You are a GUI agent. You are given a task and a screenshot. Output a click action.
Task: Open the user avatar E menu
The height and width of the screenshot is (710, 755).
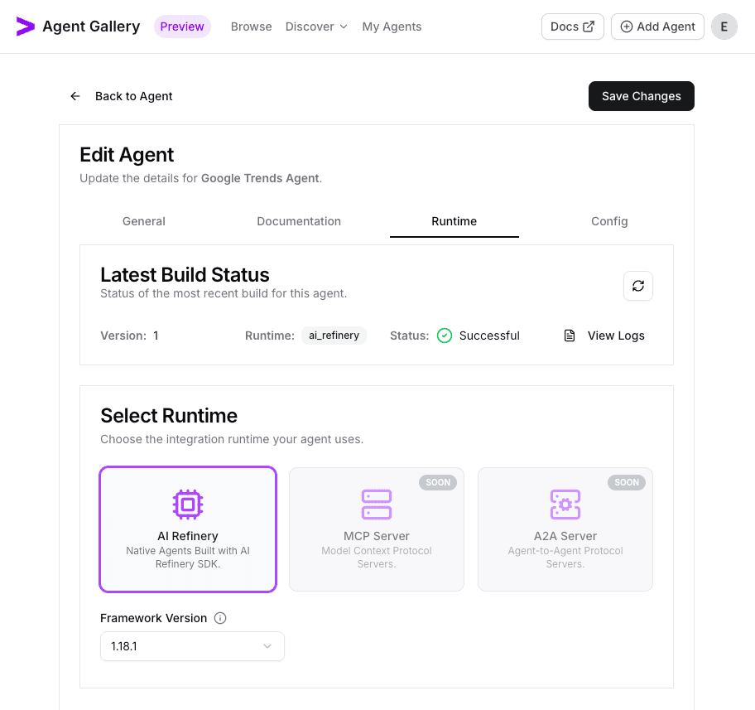tap(724, 27)
